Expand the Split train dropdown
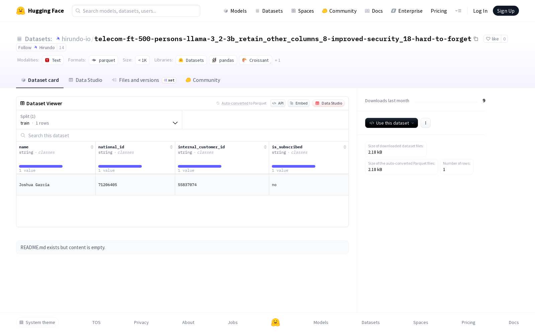535x334 pixels. [x=99, y=120]
